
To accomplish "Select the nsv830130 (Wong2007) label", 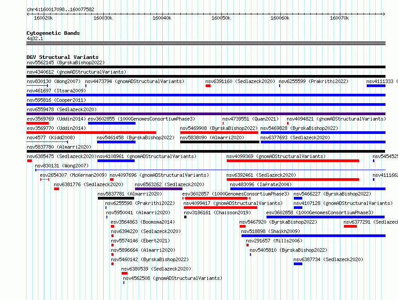I will click(54, 81).
